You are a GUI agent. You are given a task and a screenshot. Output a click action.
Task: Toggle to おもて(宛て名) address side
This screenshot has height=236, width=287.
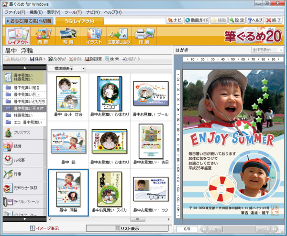coord(29,21)
